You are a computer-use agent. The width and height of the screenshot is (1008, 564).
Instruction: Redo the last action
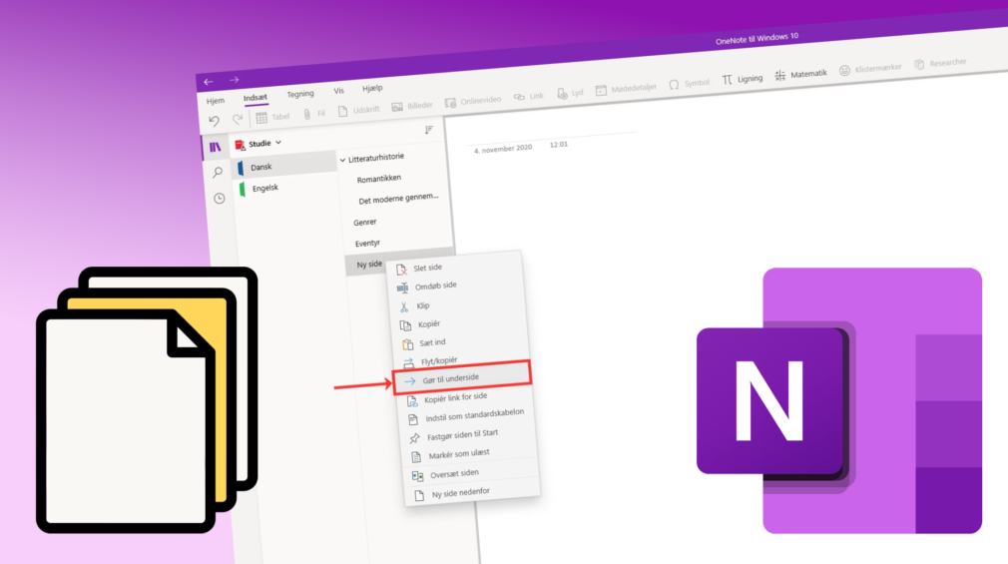[x=238, y=119]
